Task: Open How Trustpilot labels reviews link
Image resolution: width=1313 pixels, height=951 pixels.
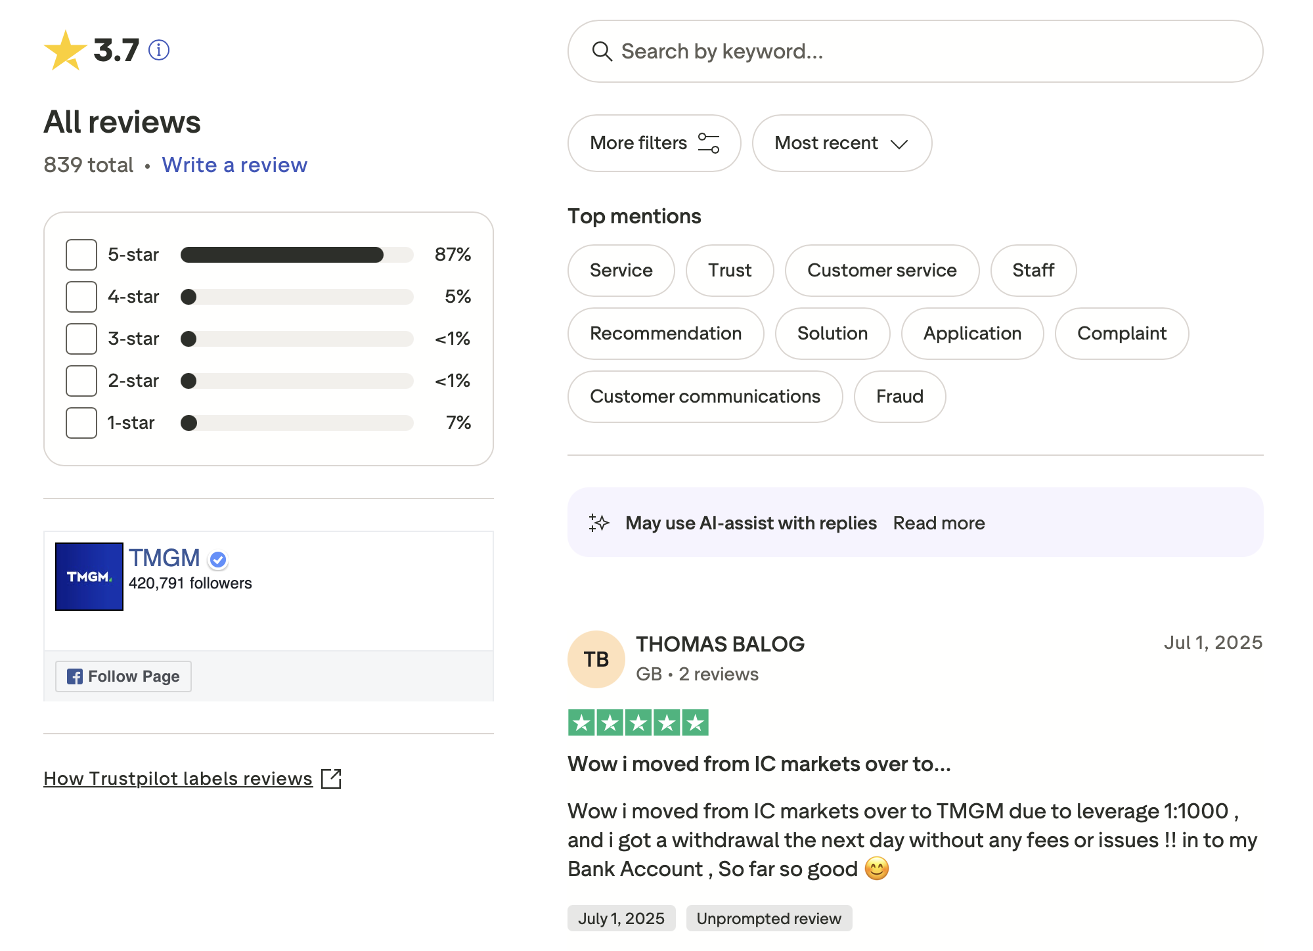Action: [178, 778]
